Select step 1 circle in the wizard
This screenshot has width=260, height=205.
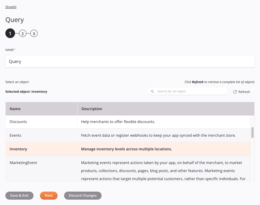[x=10, y=33]
